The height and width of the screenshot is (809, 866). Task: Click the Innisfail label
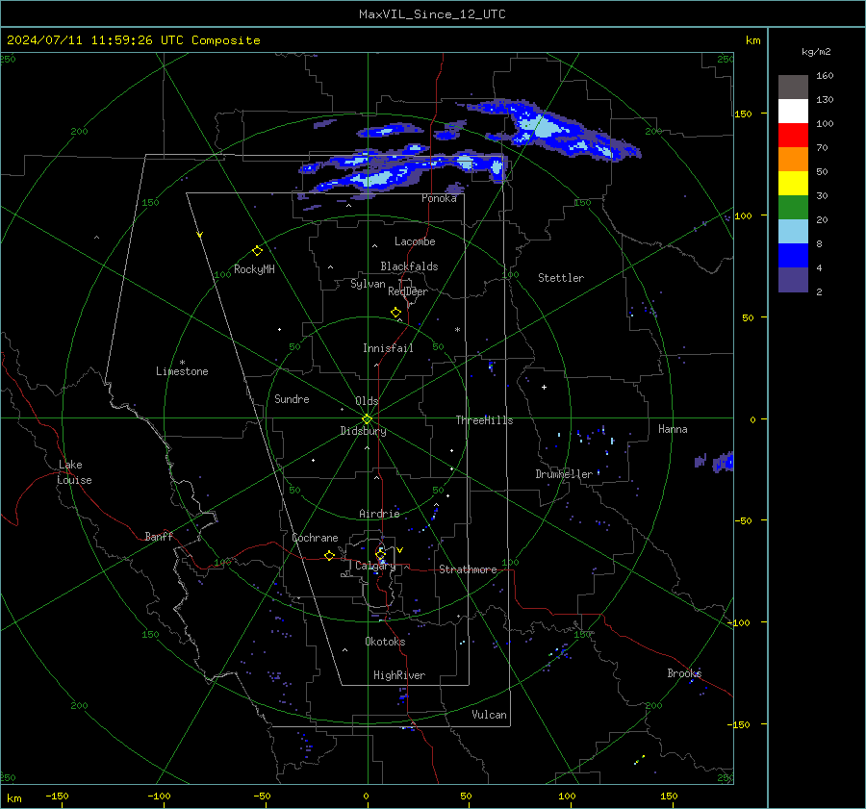click(388, 348)
